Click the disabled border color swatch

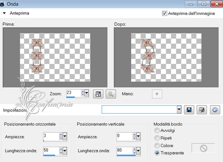coord(203,148)
